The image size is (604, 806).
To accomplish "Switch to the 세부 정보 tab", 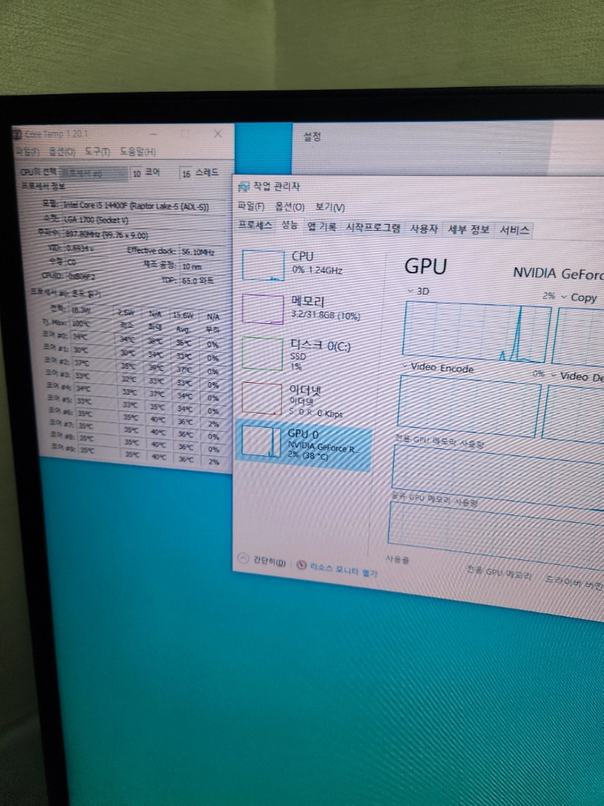I will pyautogui.click(x=469, y=229).
